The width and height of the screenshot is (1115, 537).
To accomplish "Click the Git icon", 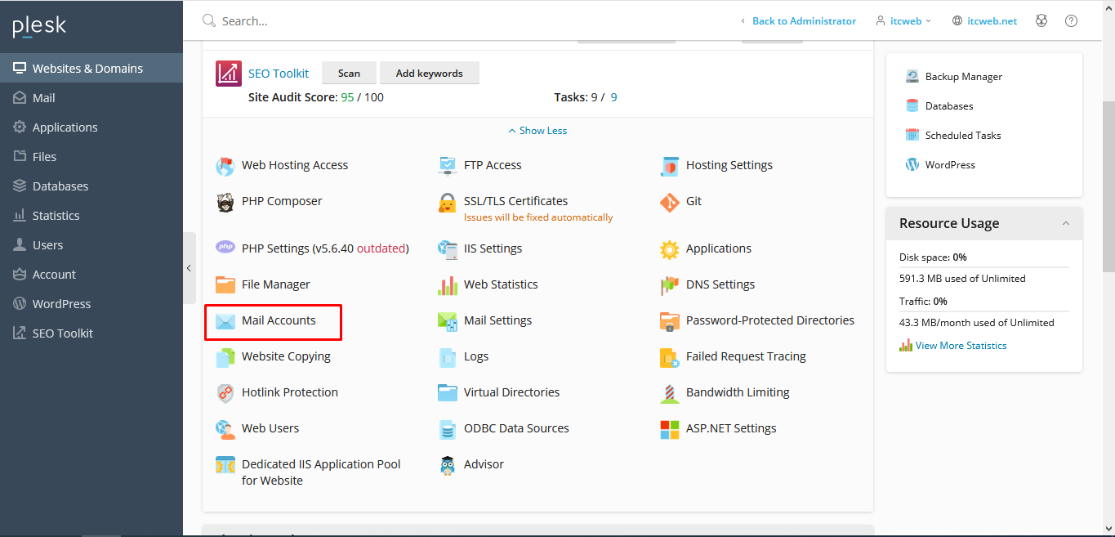I will point(670,202).
